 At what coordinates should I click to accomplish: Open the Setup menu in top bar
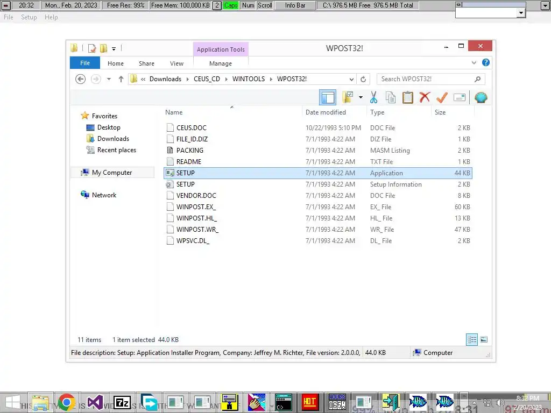click(29, 17)
